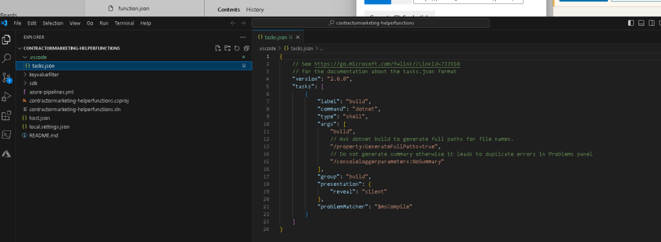This screenshot has width=661, height=242.
Task: Open the Search view in activity bar
Action: (6, 58)
